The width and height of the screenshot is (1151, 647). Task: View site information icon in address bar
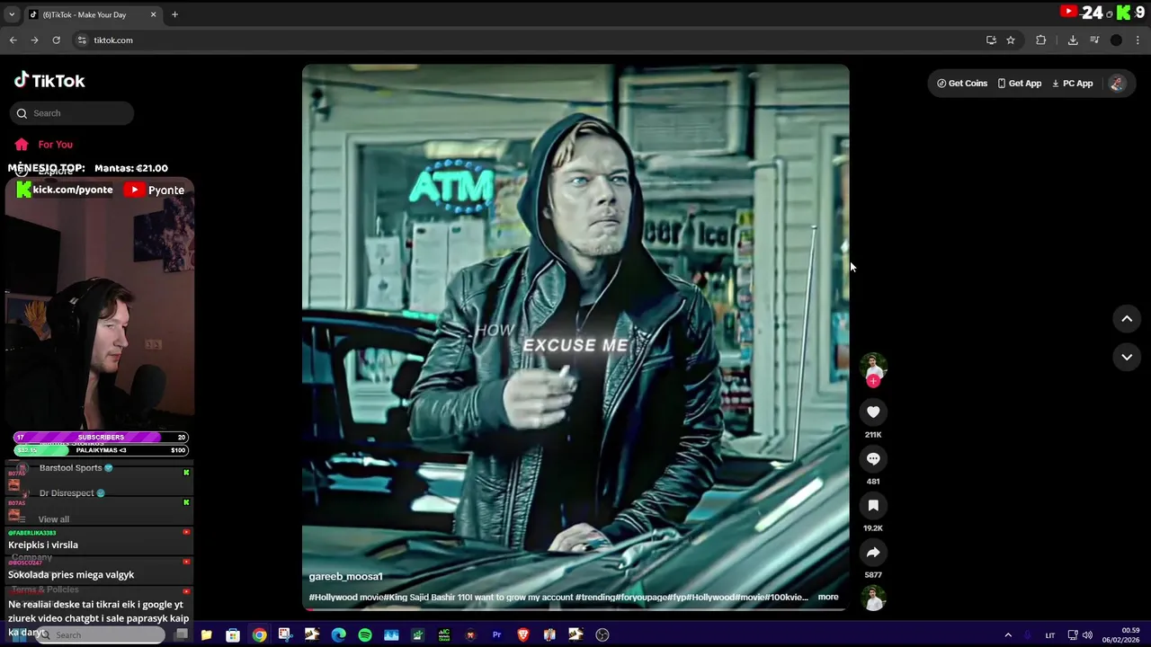(82, 40)
